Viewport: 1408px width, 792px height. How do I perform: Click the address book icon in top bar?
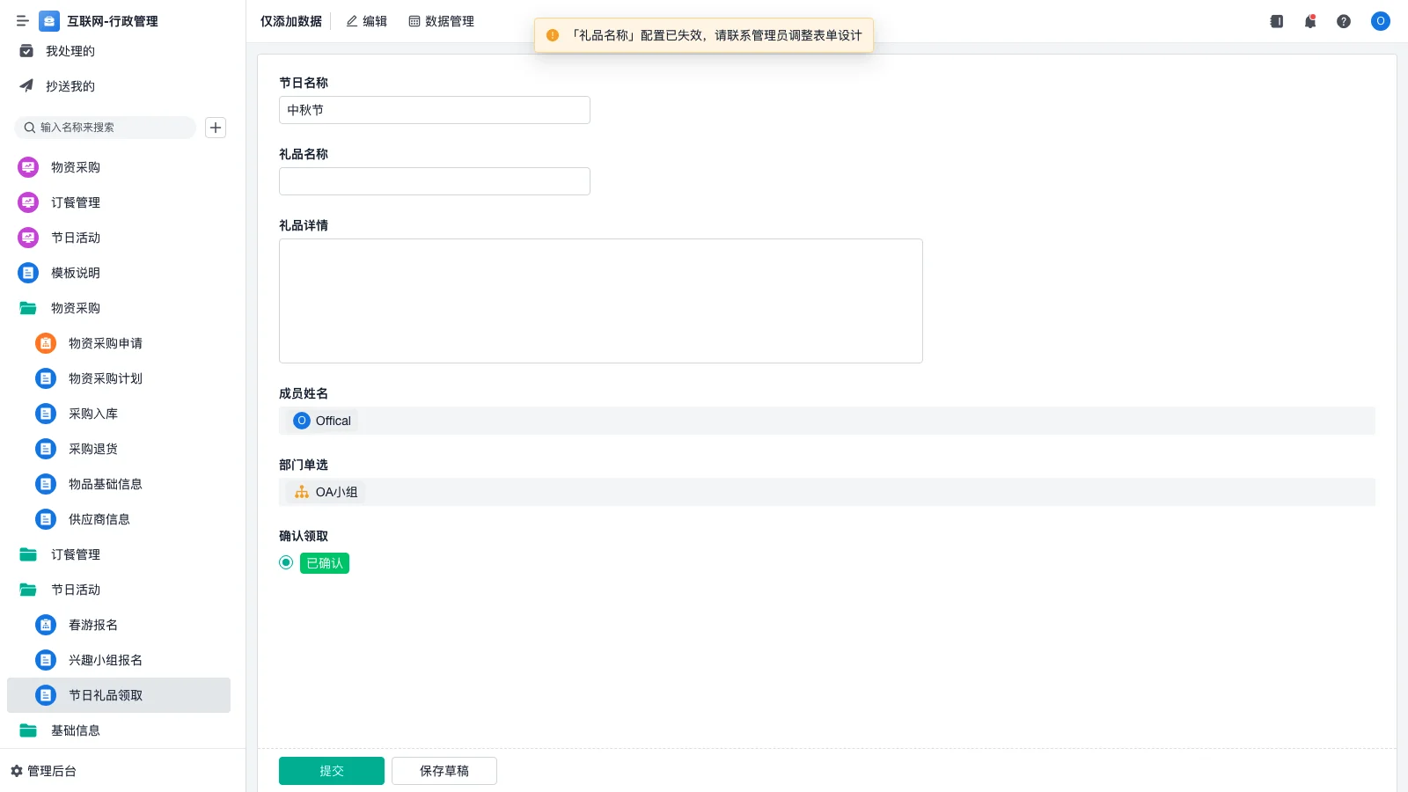coord(1276,21)
